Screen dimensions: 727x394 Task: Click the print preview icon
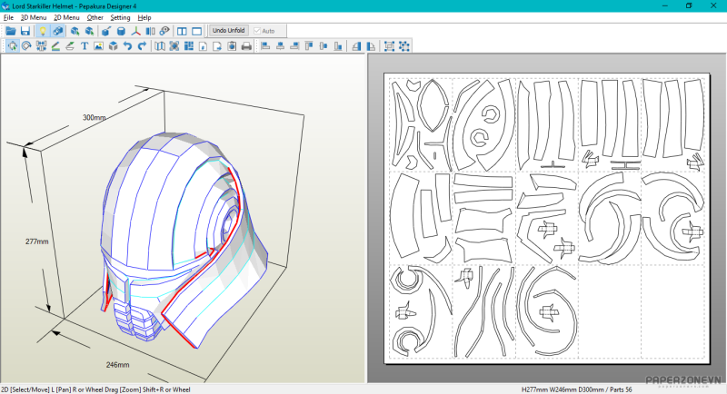(232, 45)
